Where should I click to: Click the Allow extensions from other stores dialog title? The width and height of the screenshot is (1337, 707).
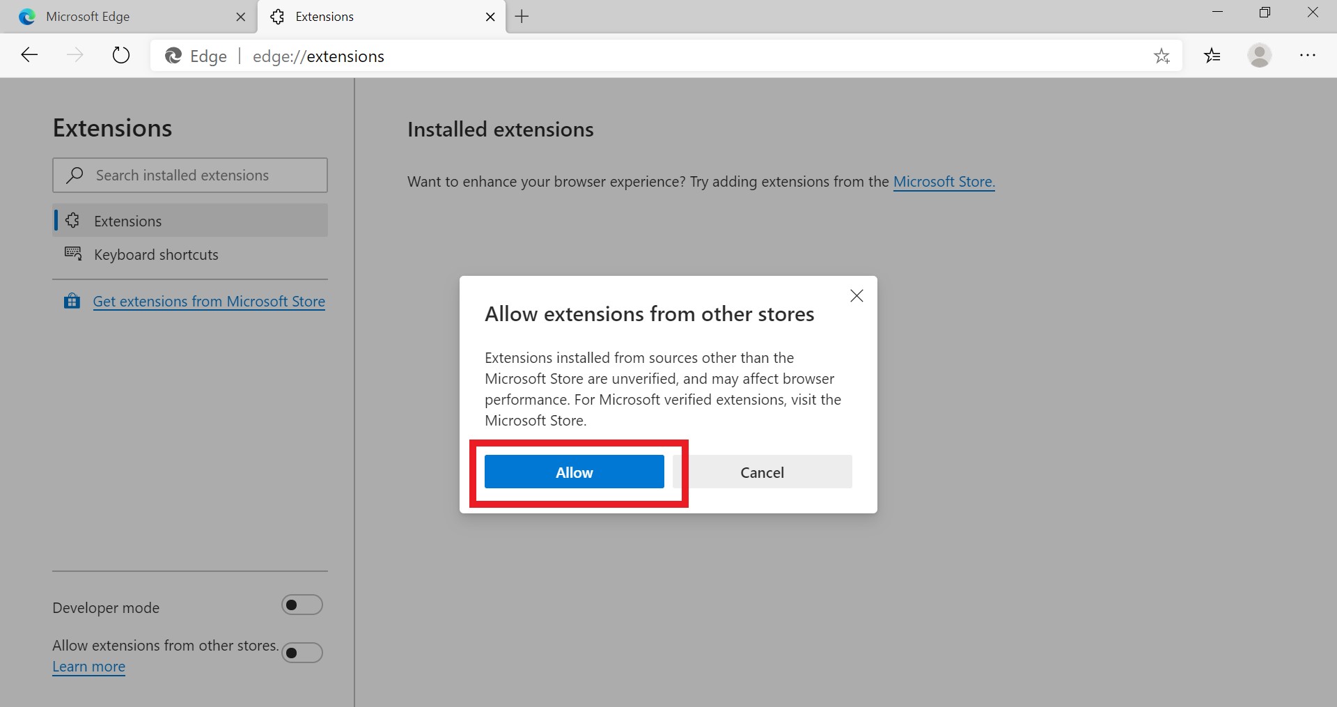(650, 314)
